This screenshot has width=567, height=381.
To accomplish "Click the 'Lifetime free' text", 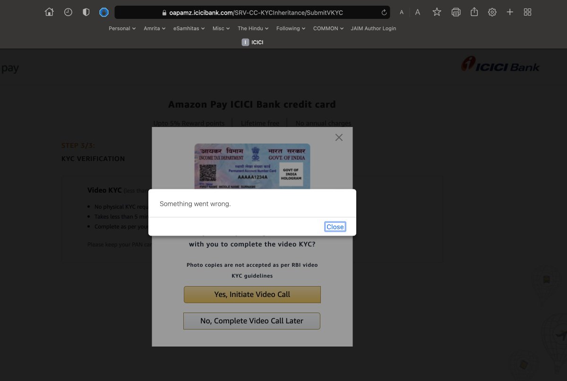I will [260, 123].
